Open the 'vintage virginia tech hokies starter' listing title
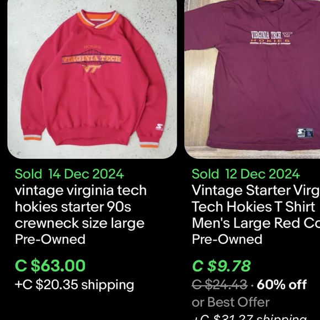Screen dimensions: 320x320 (81, 206)
